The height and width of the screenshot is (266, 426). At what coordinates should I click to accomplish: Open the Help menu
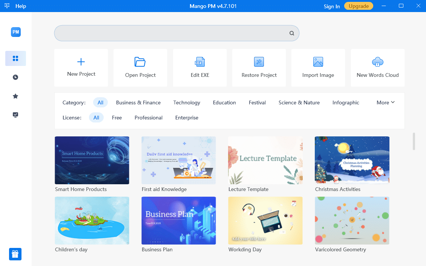click(x=21, y=6)
